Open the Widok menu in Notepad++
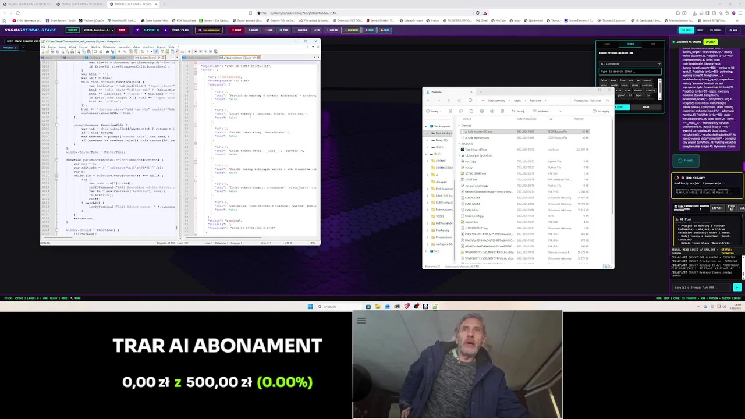Screen dimensions: 745x419 pyautogui.click(x=72, y=47)
